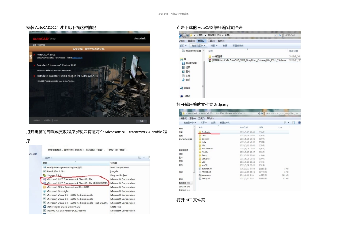Expand the 包含到库中 dropdown in Autodesk folder

click(190, 123)
